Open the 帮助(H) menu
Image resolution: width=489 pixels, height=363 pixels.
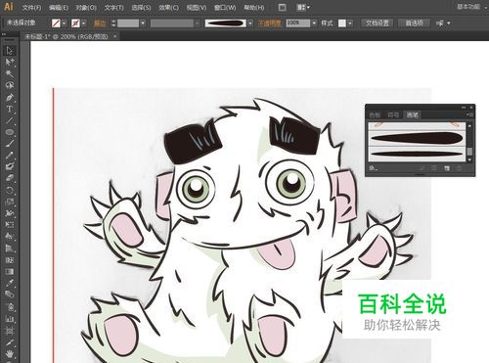[254, 7]
